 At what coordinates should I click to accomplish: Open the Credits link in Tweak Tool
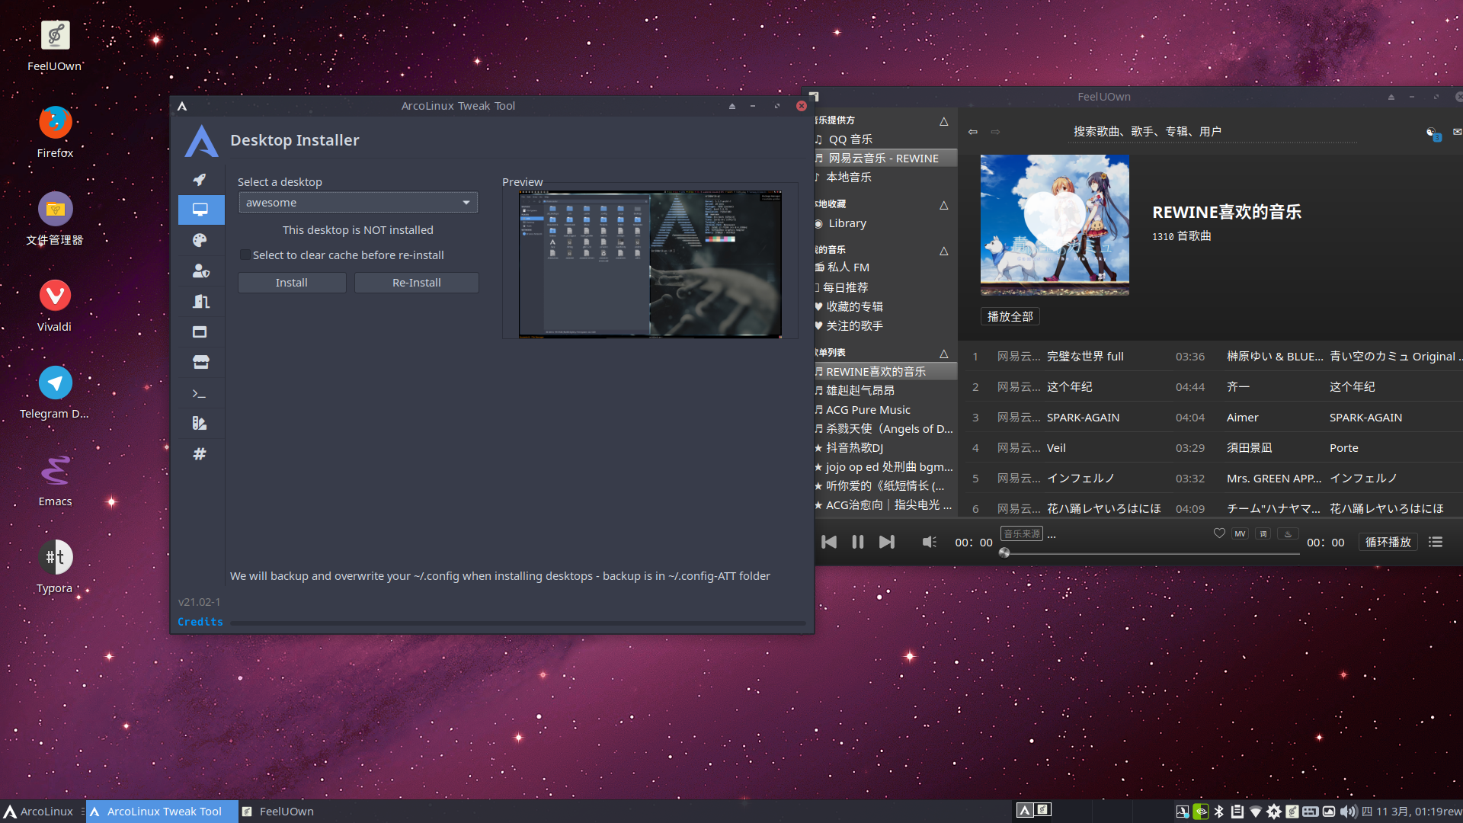(x=200, y=622)
